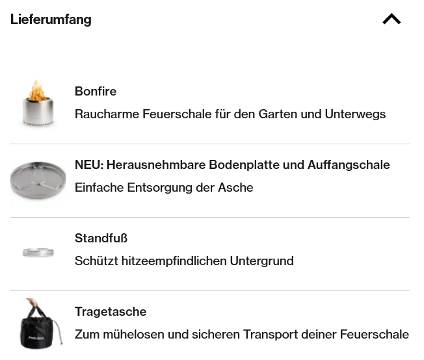Click the divider line below the Standfuß row
This screenshot has height=360, width=424.
click(x=210, y=290)
